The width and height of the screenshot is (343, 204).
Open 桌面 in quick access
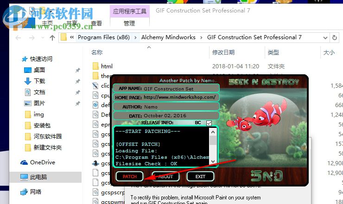pyautogui.click(x=39, y=70)
